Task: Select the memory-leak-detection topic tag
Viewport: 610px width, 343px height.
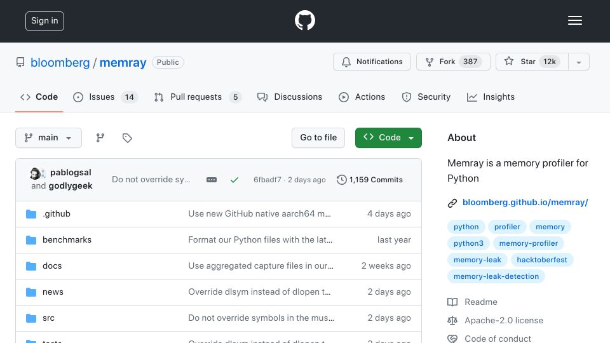Action: coord(496,276)
